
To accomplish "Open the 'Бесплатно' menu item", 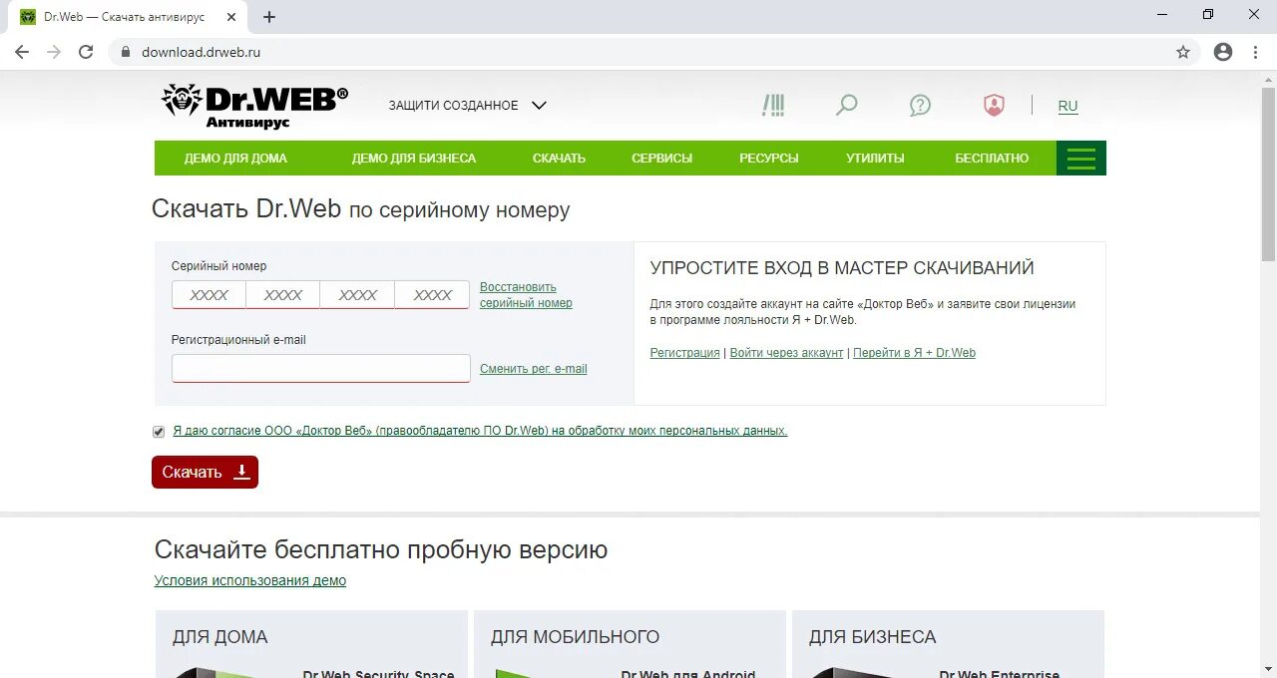I will [992, 159].
